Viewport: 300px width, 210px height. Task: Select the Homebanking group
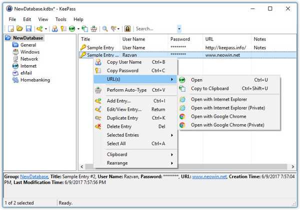click(35, 80)
